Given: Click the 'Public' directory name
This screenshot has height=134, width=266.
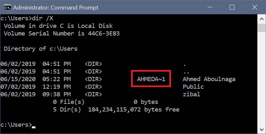Looking at the screenshot, I should tap(193, 86).
